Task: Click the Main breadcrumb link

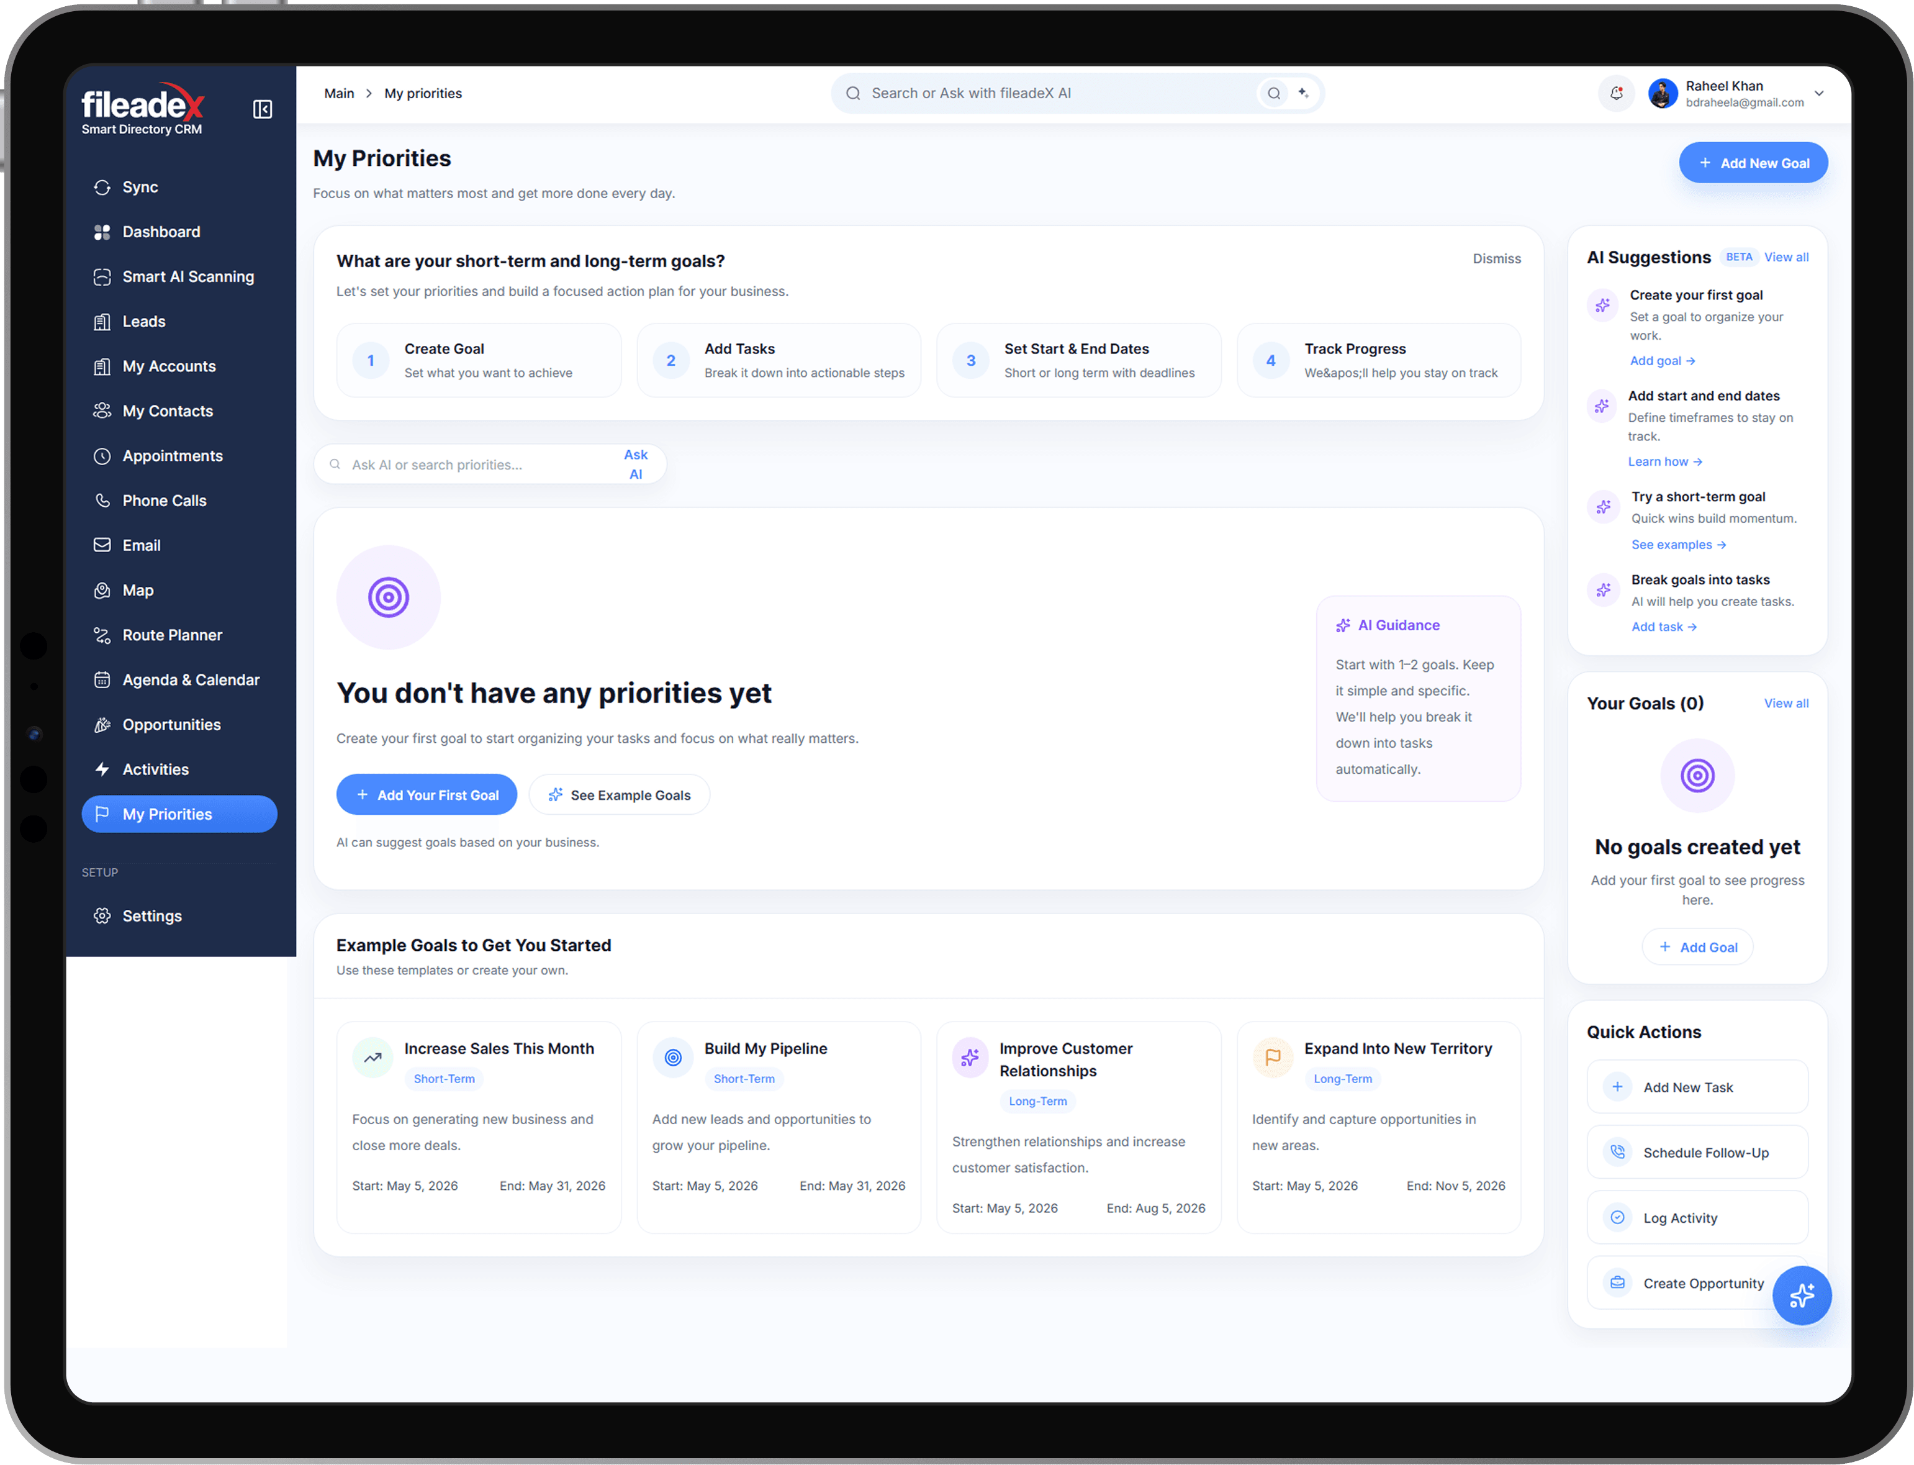Action: 339,93
